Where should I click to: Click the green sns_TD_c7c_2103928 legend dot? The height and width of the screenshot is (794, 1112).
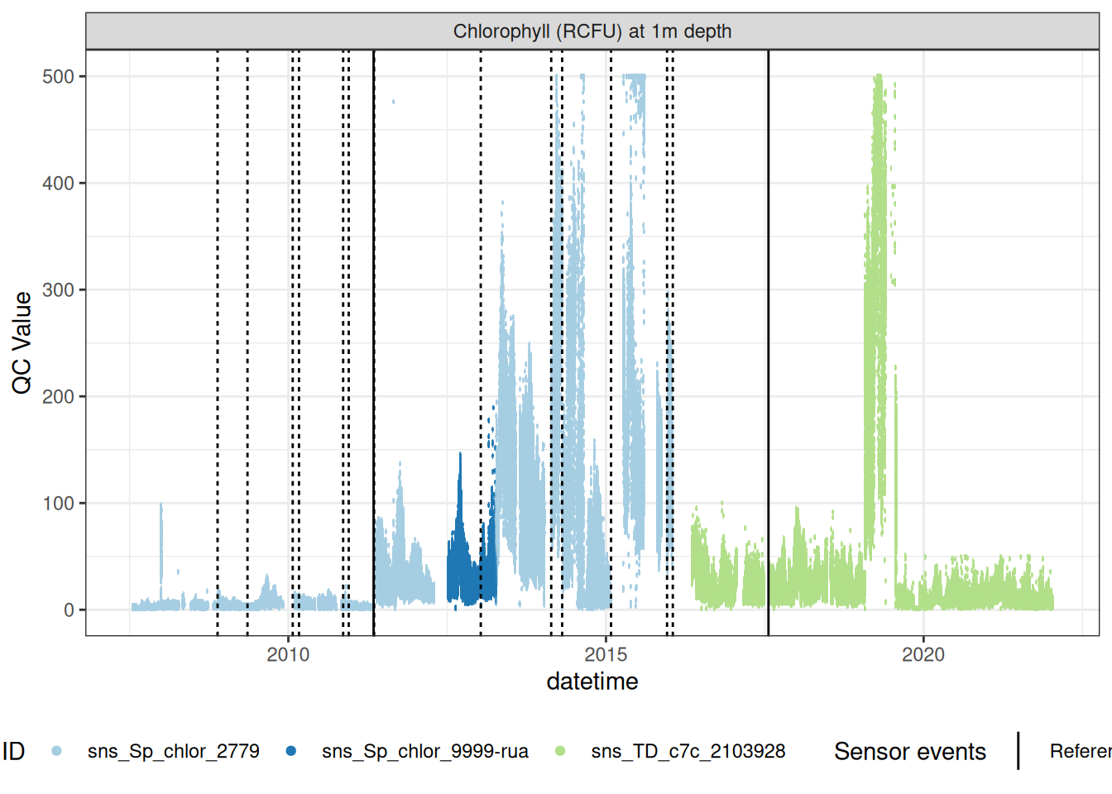[560, 751]
